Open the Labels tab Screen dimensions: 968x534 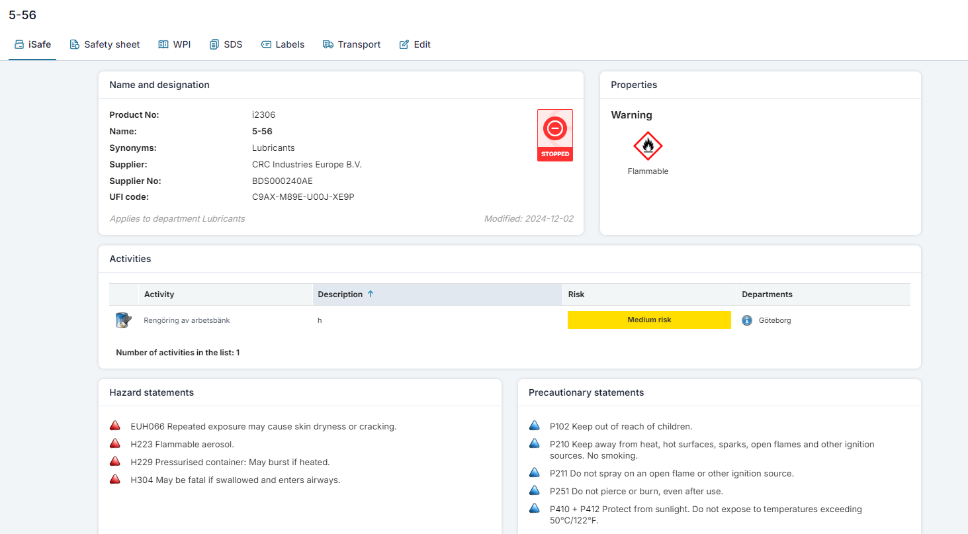[x=283, y=44]
